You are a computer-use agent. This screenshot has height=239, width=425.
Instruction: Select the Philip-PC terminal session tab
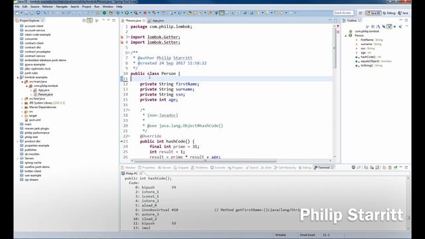point(131,173)
